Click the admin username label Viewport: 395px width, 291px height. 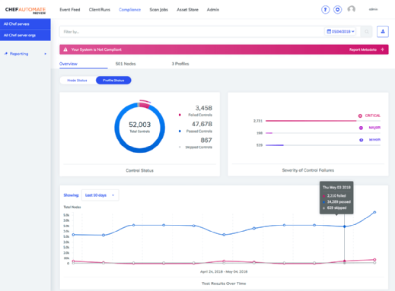pyautogui.click(x=373, y=9)
